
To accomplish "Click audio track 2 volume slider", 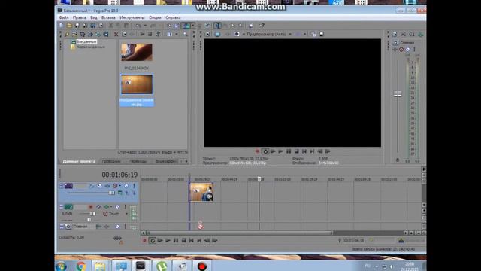I will pyautogui.click(x=92, y=214).
